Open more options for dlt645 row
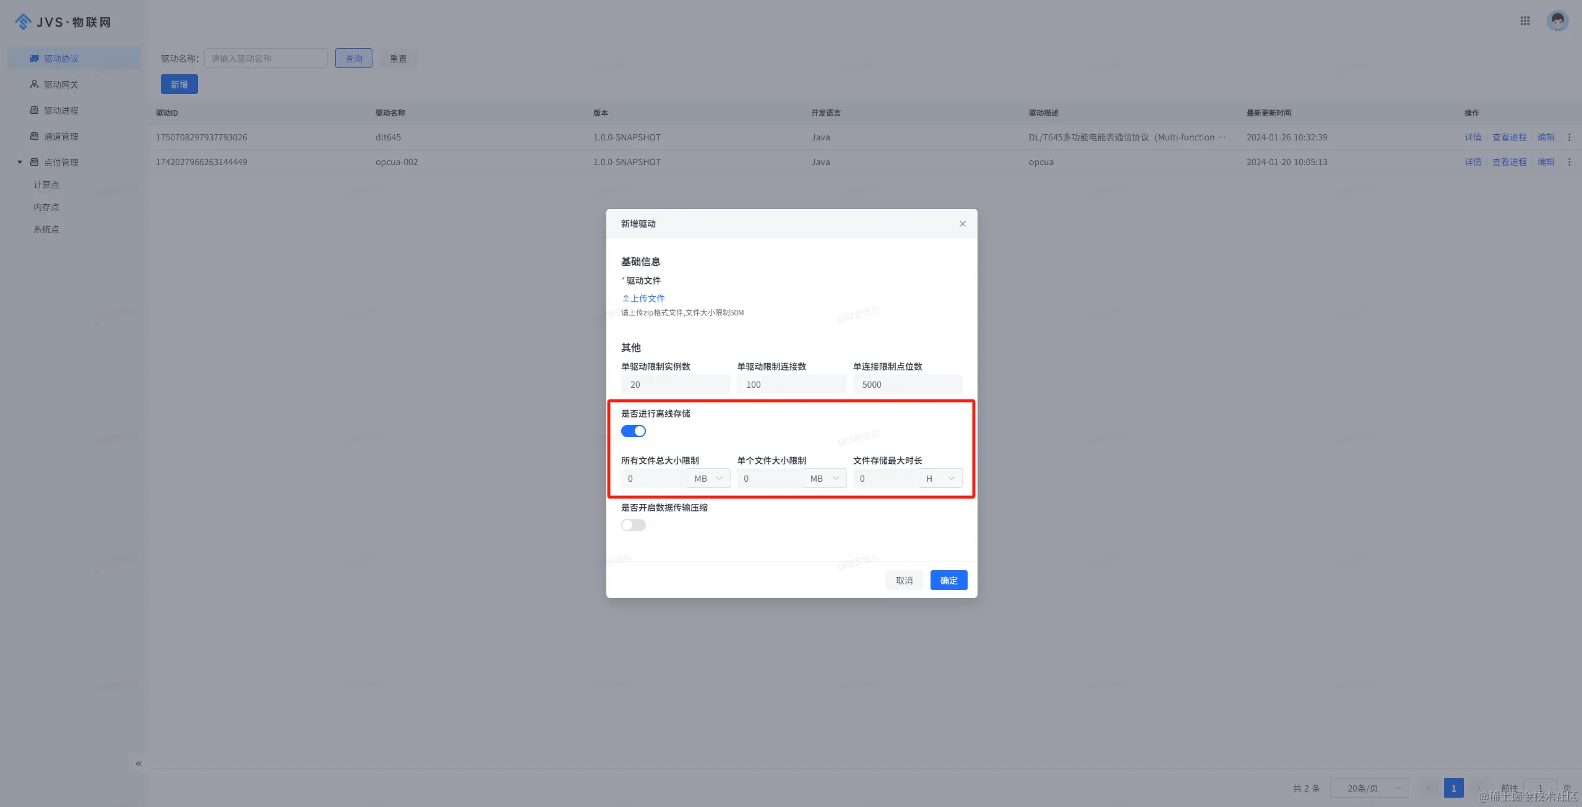 (x=1569, y=137)
